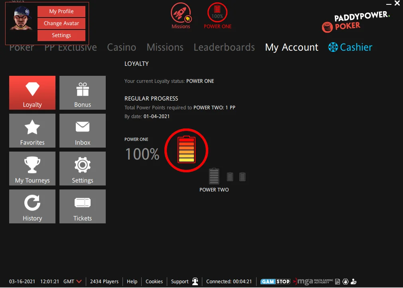Open the Loyalty diamond tile

(32, 93)
